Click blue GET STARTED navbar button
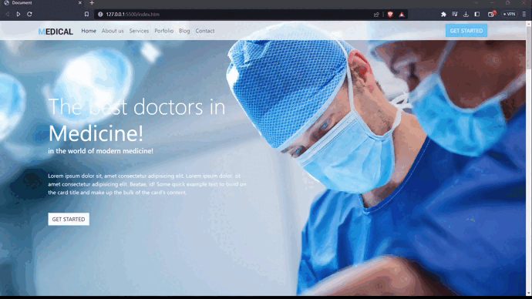532x299 pixels. pyautogui.click(x=466, y=31)
